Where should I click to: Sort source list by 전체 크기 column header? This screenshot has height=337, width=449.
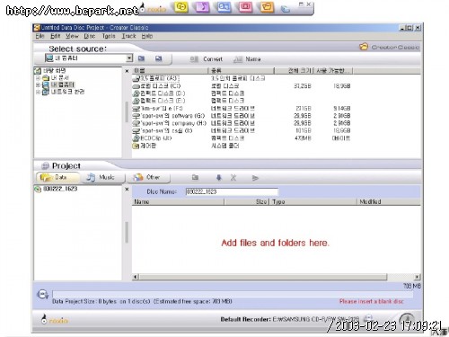295,71
